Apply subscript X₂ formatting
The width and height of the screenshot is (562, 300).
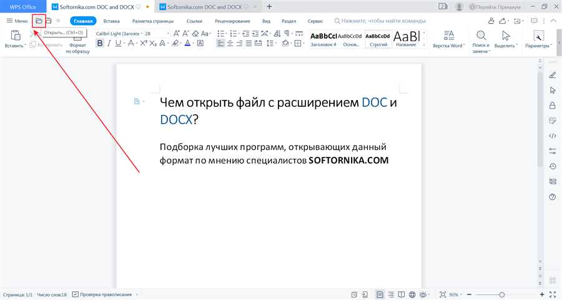click(153, 43)
